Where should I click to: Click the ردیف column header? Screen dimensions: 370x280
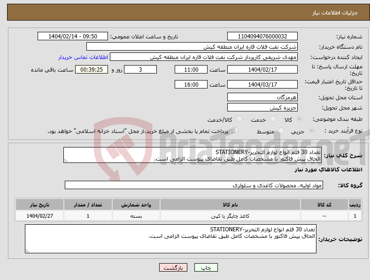(x=355, y=205)
